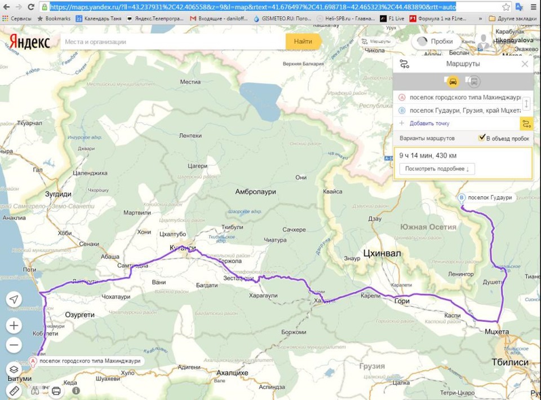Expand Посмотреть подробнее route details
541x400 pixels.
point(437,169)
